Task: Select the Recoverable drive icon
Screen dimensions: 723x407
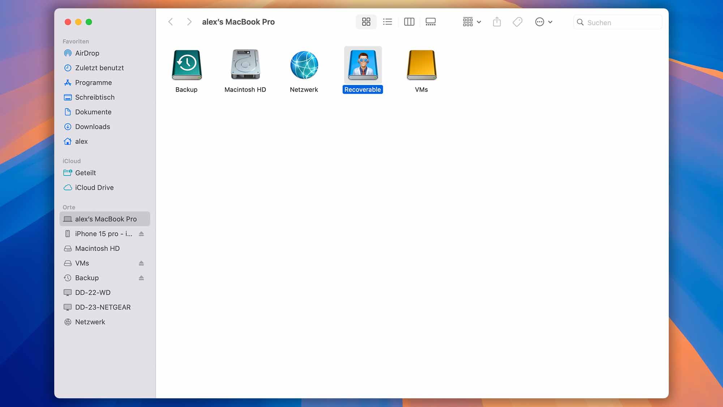Action: (x=363, y=65)
